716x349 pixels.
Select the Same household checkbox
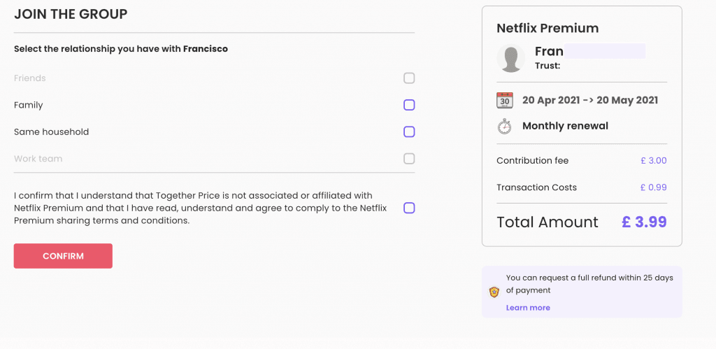[x=409, y=132]
